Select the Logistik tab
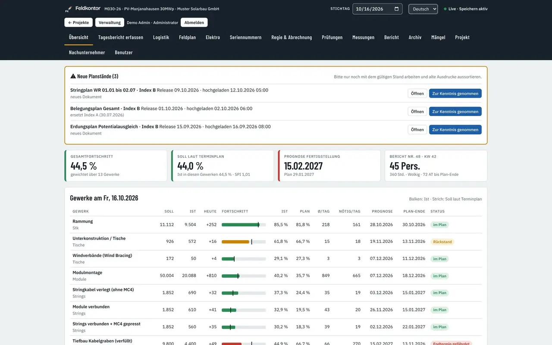 [161, 38]
